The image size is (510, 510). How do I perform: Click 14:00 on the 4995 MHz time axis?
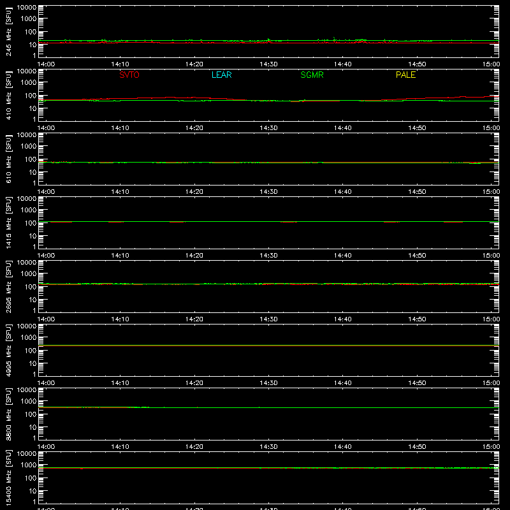(x=46, y=383)
